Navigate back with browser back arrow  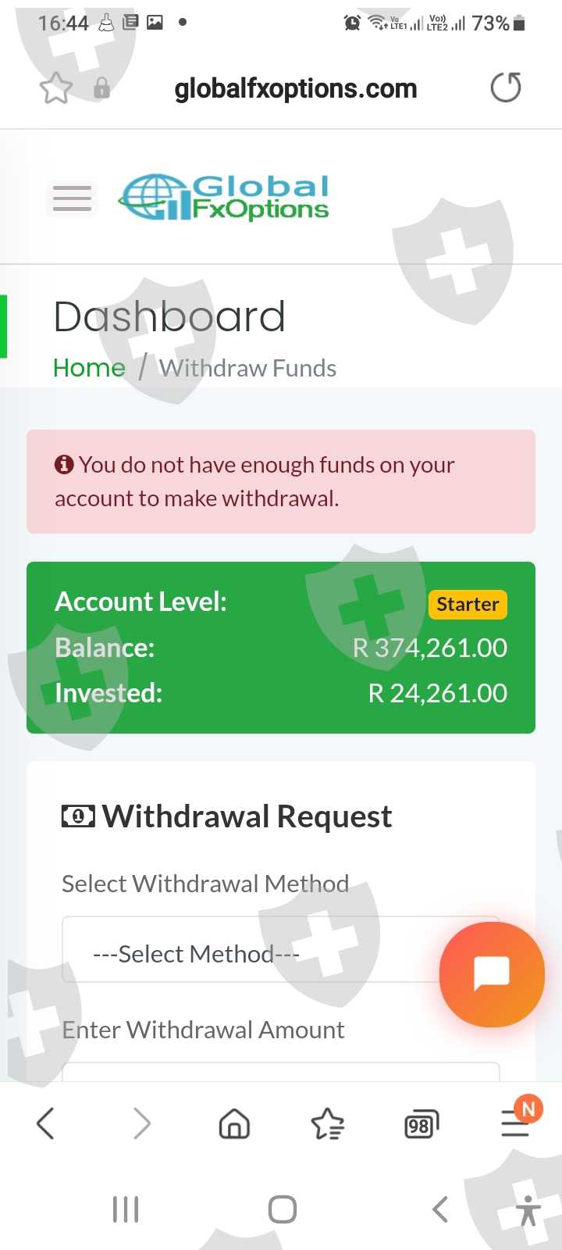46,1124
